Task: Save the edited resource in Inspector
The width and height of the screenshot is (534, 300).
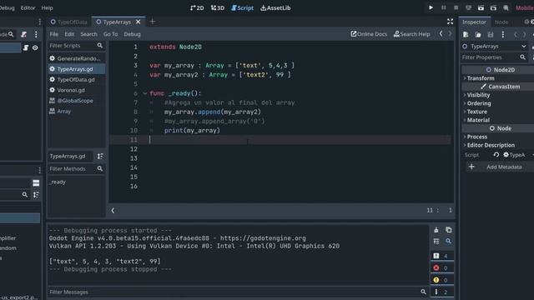Action: click(491, 34)
